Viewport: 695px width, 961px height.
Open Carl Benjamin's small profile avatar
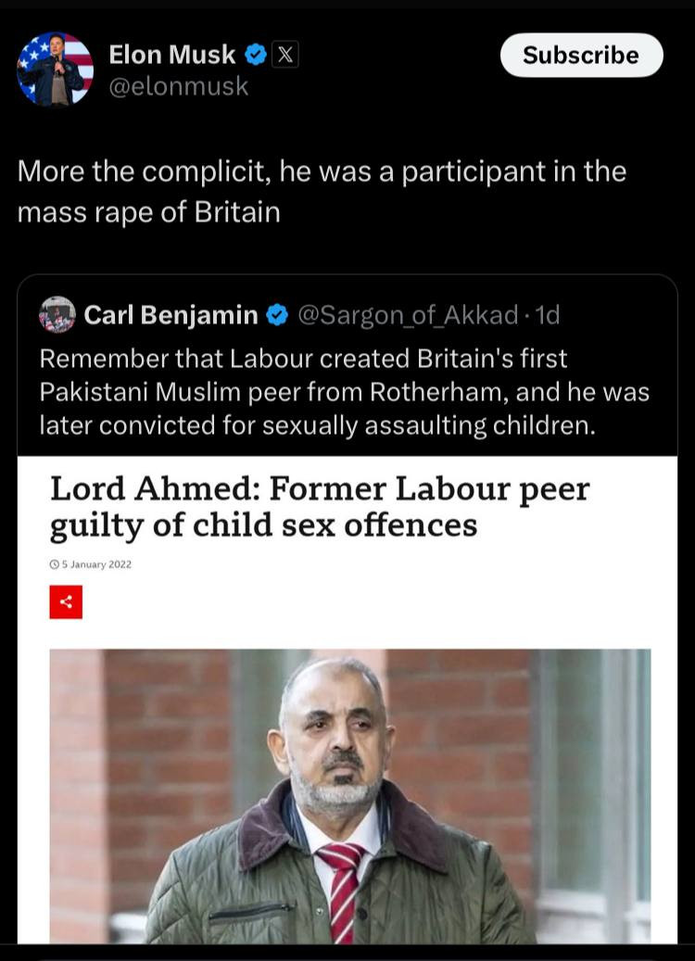(57, 315)
